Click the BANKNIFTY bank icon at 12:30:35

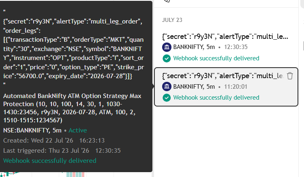click(167, 47)
